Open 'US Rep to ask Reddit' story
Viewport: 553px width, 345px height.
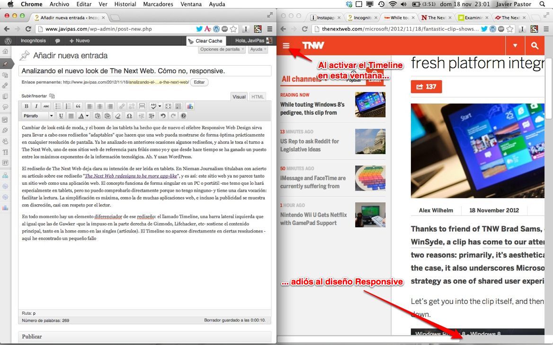310,145
